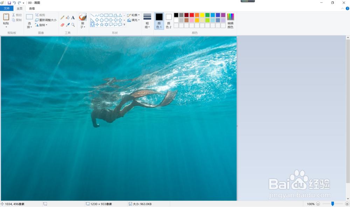Pick the yellow color swatch

[202, 15]
